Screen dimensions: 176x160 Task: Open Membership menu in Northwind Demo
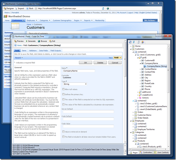pyautogui.click(x=100, y=20)
